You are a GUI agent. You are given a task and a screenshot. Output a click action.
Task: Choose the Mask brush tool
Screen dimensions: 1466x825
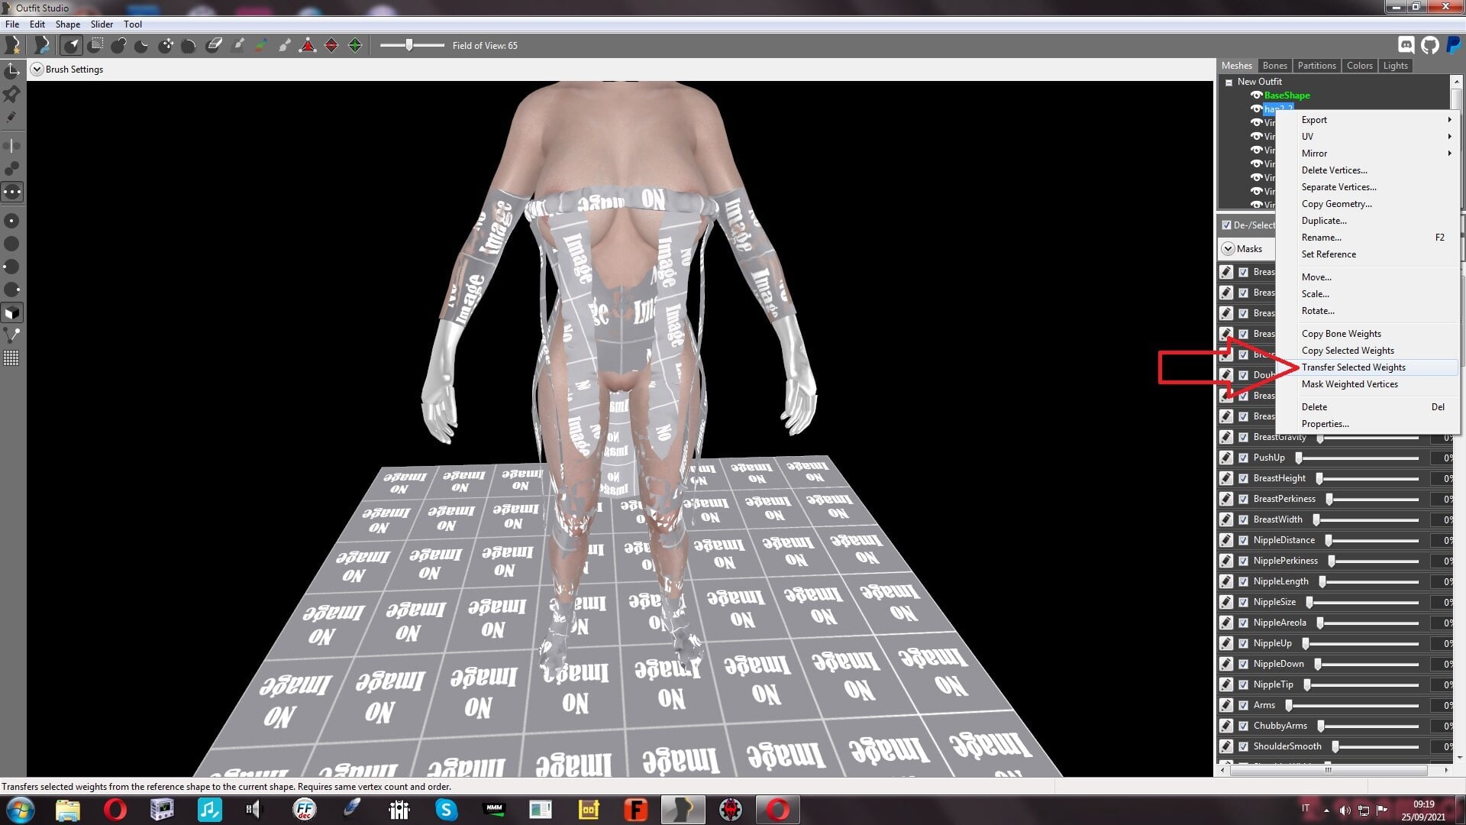click(95, 45)
